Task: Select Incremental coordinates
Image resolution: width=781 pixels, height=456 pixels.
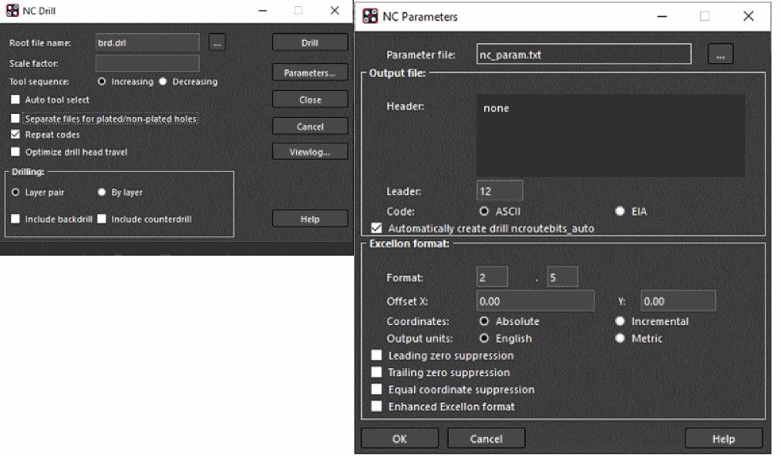Action: tap(620, 321)
